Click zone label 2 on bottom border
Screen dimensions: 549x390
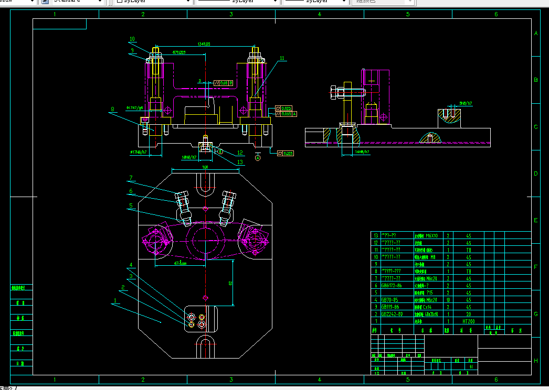143,380
